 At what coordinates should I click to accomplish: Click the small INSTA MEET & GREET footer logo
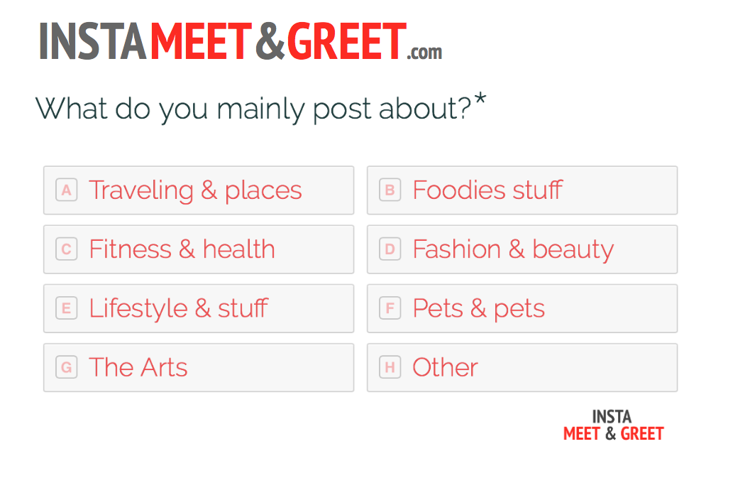[x=613, y=425]
